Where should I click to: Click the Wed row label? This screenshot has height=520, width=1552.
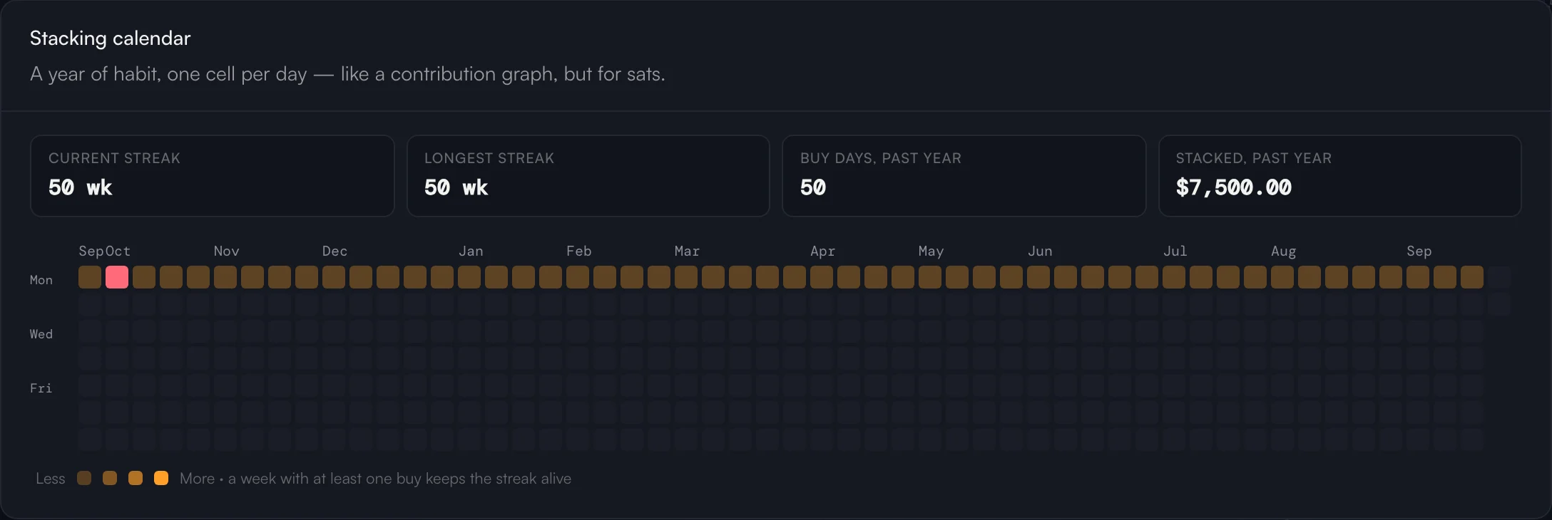point(41,334)
